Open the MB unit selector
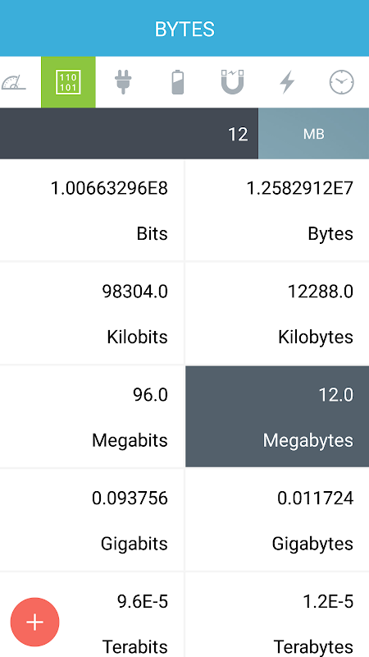369x657 pixels. [x=313, y=134]
